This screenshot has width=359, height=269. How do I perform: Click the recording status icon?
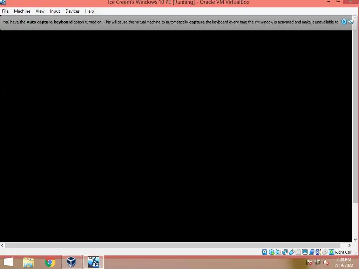[x=311, y=252]
